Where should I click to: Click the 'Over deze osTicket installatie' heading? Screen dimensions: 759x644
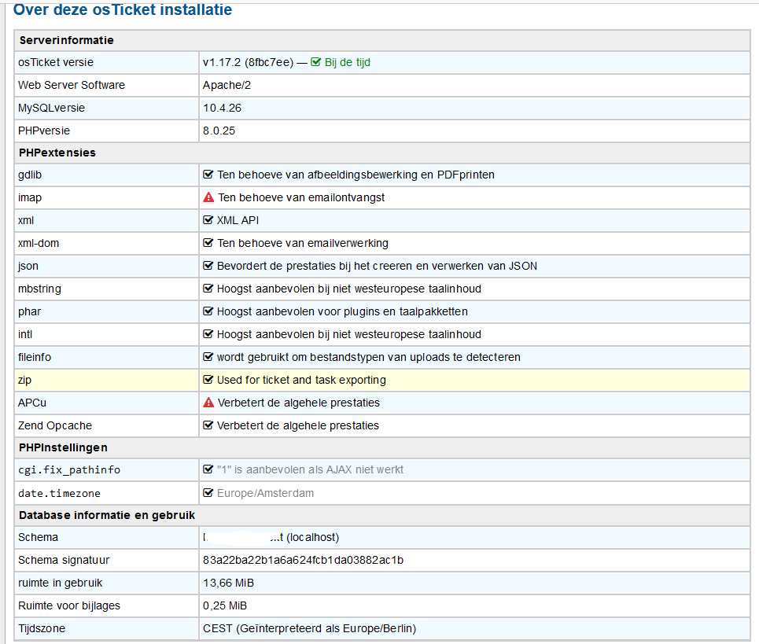123,9
